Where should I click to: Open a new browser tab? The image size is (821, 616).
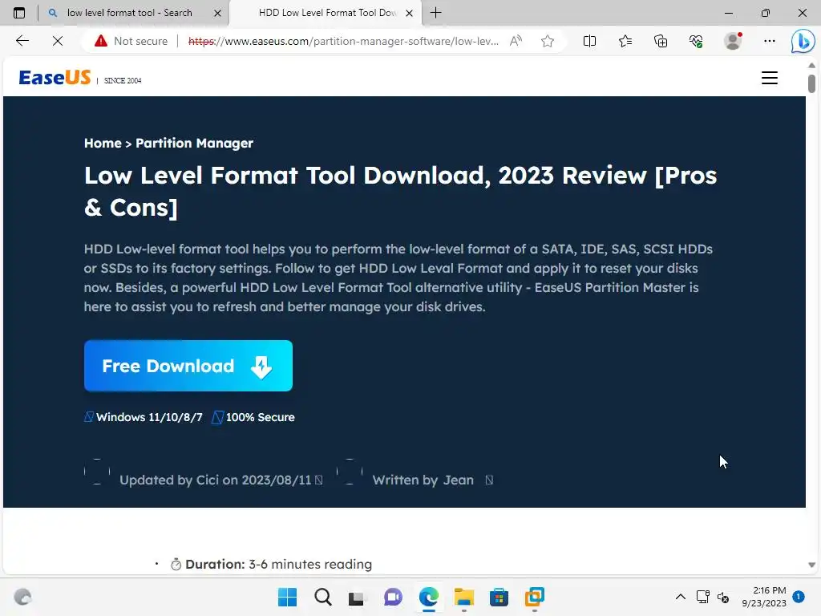435,13
